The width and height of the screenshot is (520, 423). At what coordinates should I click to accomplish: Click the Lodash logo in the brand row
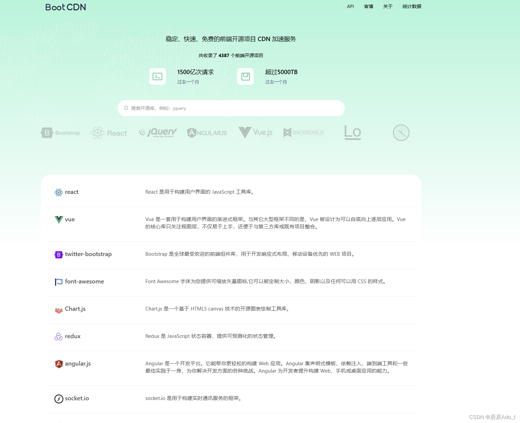tap(352, 133)
